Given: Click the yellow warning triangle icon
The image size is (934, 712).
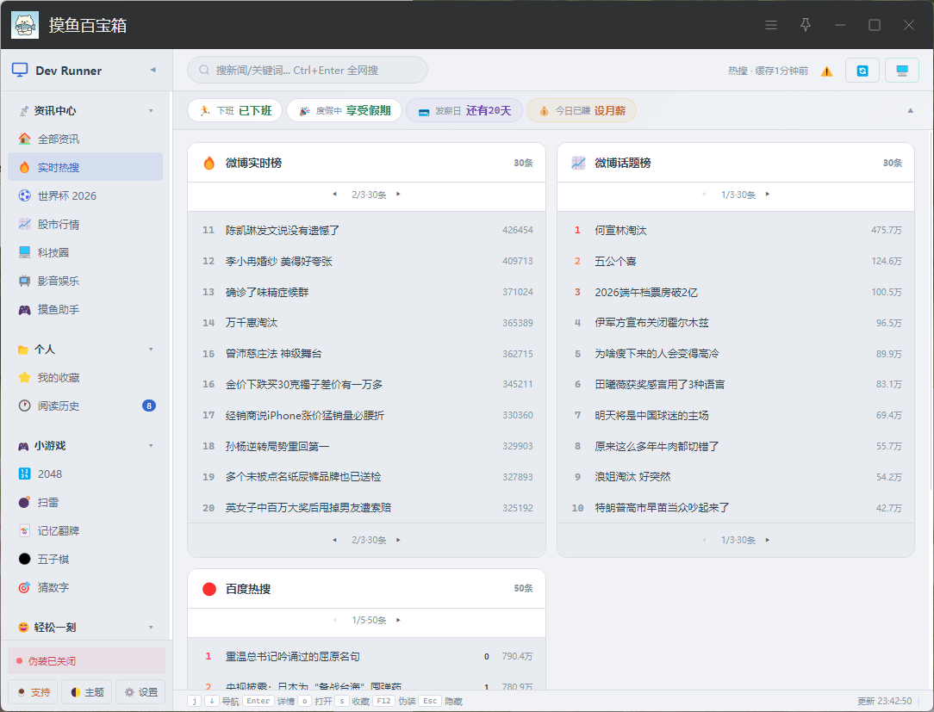Looking at the screenshot, I should [827, 71].
